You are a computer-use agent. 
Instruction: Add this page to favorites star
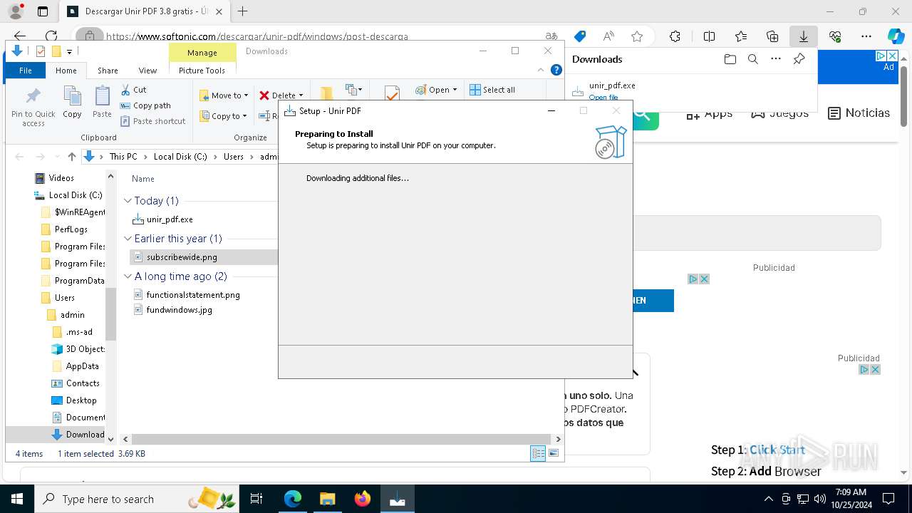coord(637,36)
